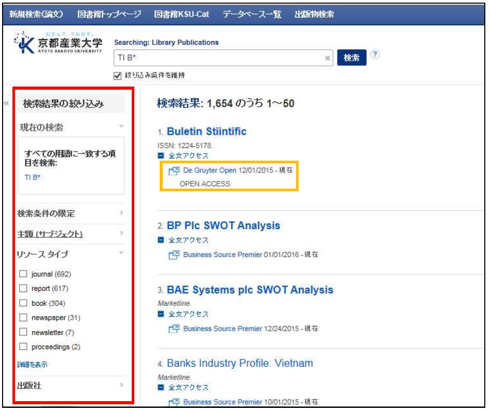
Task: Open the Buletin Stiintific result title
Action: pyautogui.click(x=206, y=132)
